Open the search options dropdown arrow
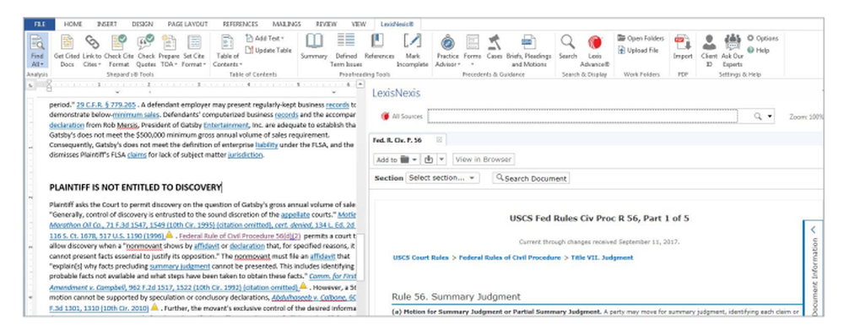This screenshot has width=844, height=330. [x=770, y=116]
